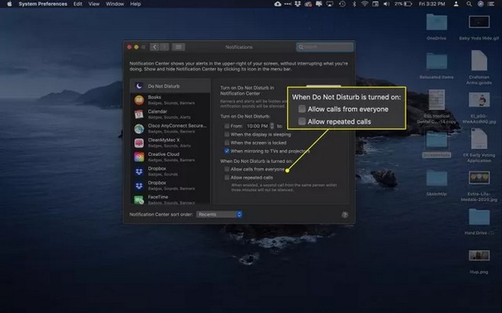Viewport: 502px width, 313px height.
Task: Click the Fri 3:32 PM clock
Action: pyautogui.click(x=432, y=4)
